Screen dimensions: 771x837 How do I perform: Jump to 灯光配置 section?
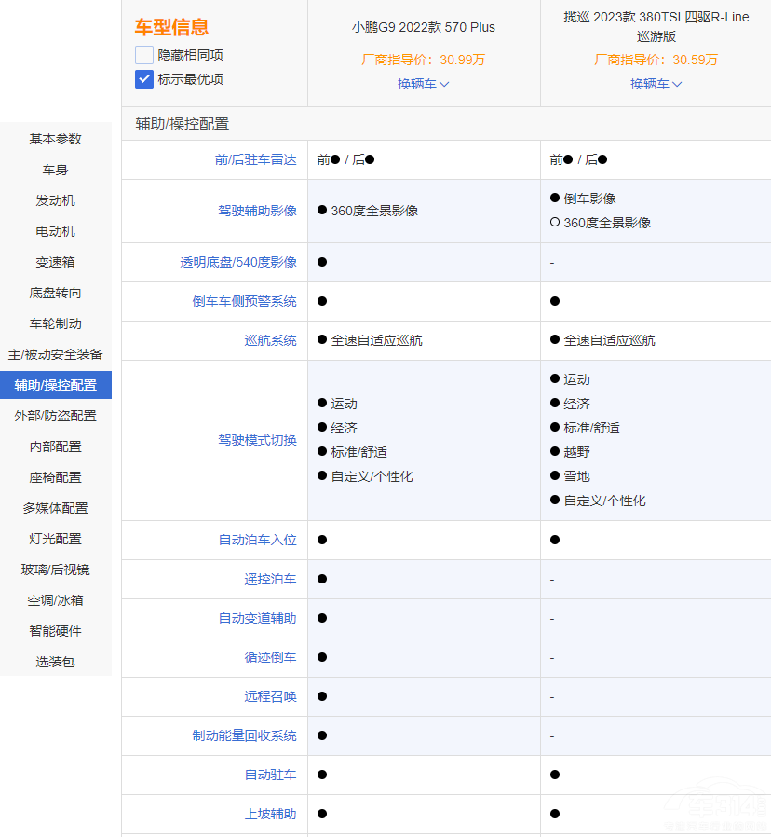56,539
